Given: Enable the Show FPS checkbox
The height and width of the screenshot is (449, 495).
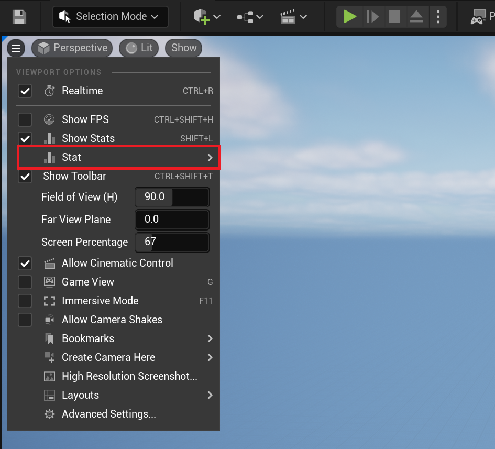Looking at the screenshot, I should pyautogui.click(x=25, y=119).
